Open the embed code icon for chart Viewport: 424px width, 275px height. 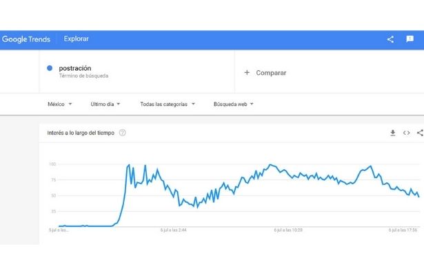pos(406,133)
